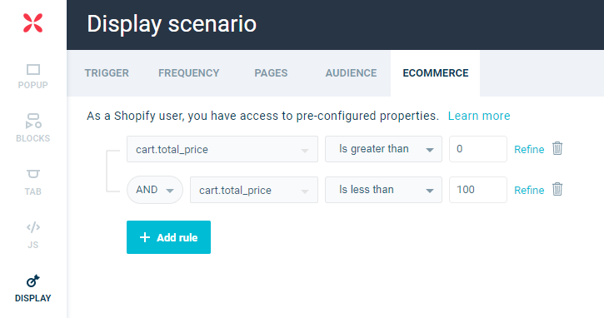Switch to the Trigger tab
Image resolution: width=604 pixels, height=318 pixels.
click(107, 73)
